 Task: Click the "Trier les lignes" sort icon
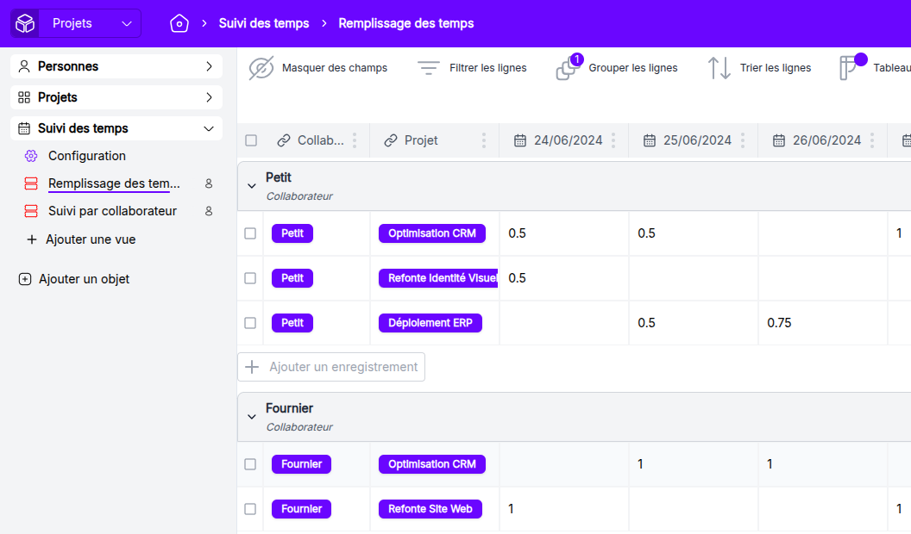[x=718, y=67]
